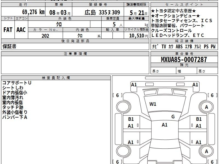219x164 pixels.
Task: Click the エアB equipment code
Action: [x=188, y=46]
